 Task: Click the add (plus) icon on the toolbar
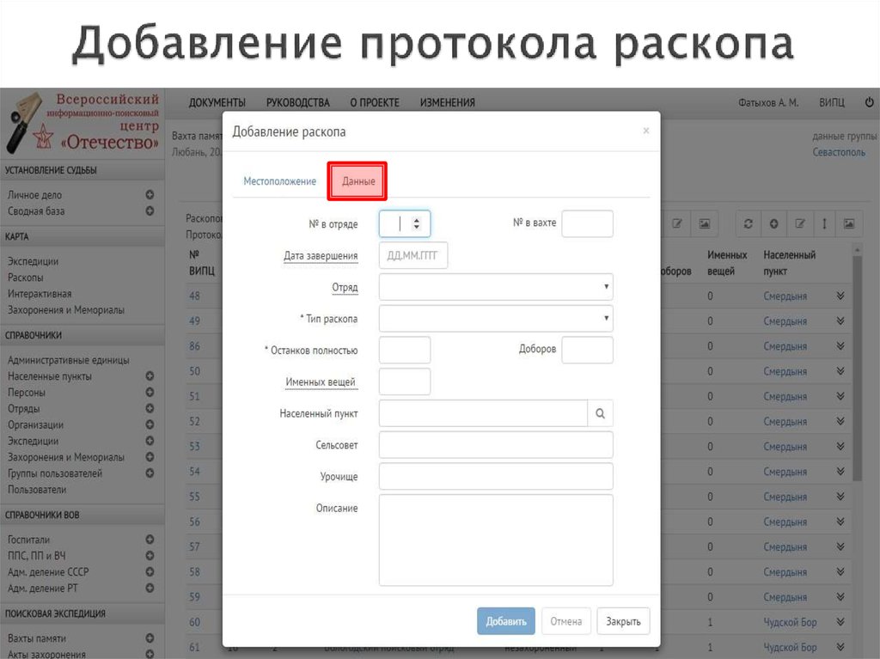pos(774,223)
